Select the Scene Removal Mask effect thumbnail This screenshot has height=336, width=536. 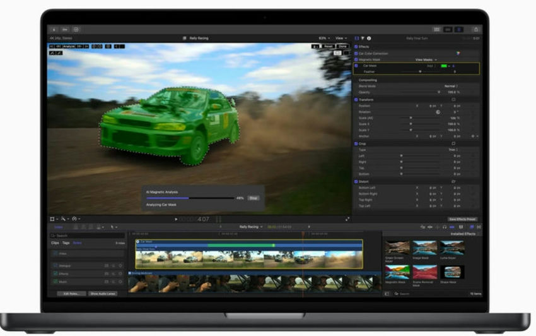click(424, 272)
